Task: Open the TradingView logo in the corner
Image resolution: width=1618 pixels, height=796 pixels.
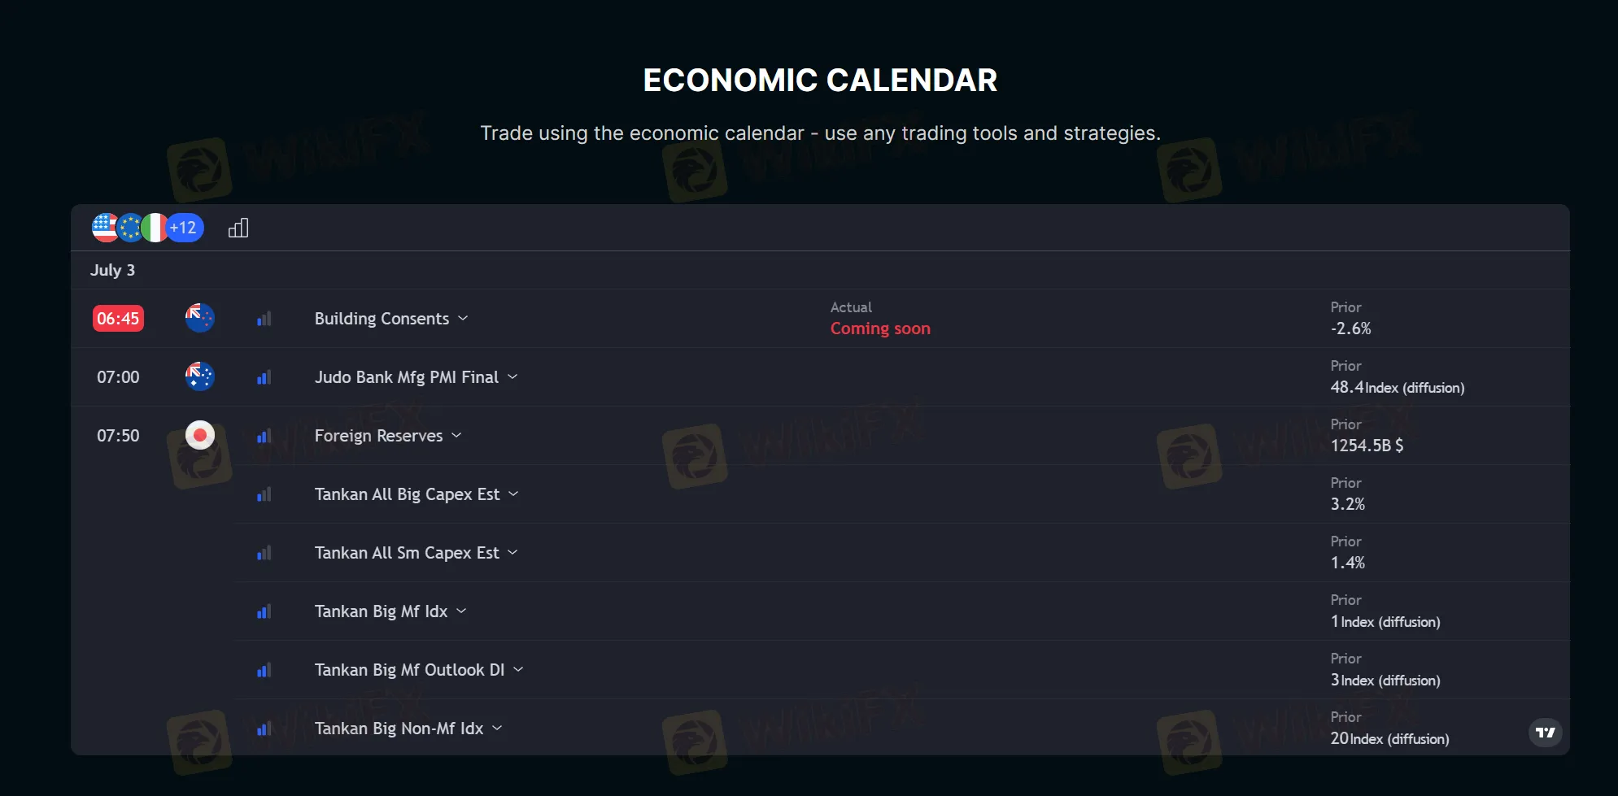Action: [1546, 732]
